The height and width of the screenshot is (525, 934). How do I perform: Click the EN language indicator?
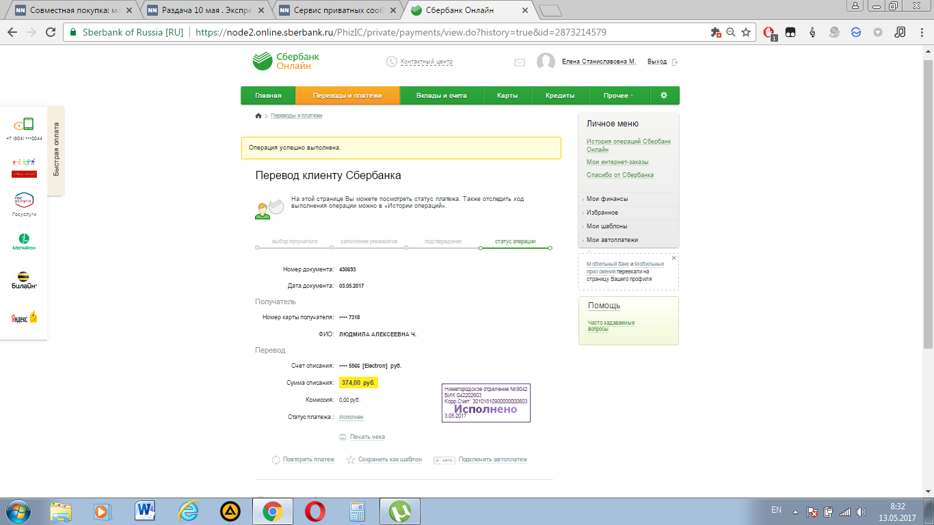tap(776, 510)
